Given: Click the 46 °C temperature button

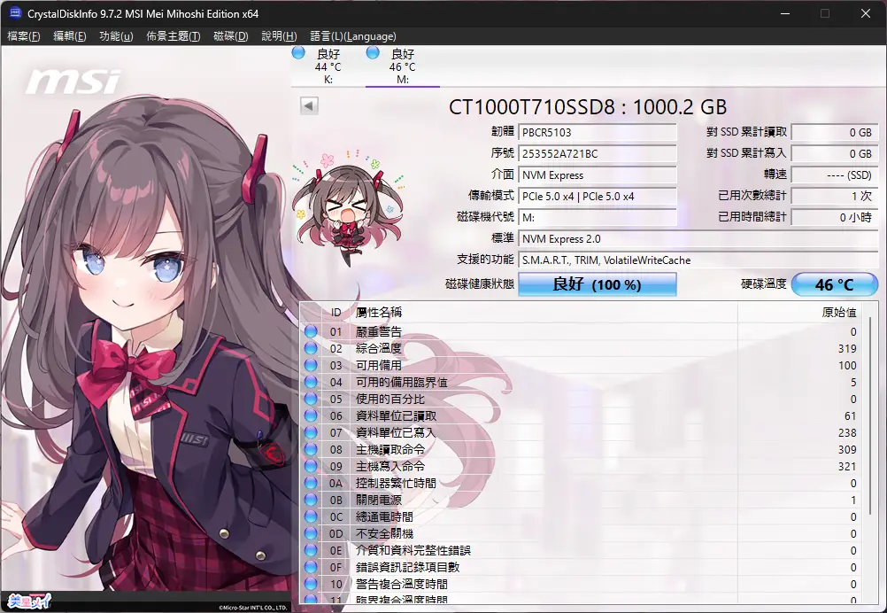Looking at the screenshot, I should coord(834,284).
